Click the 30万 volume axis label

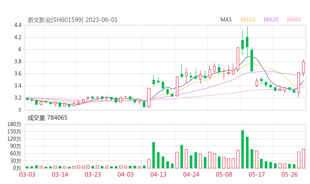coord(15,161)
